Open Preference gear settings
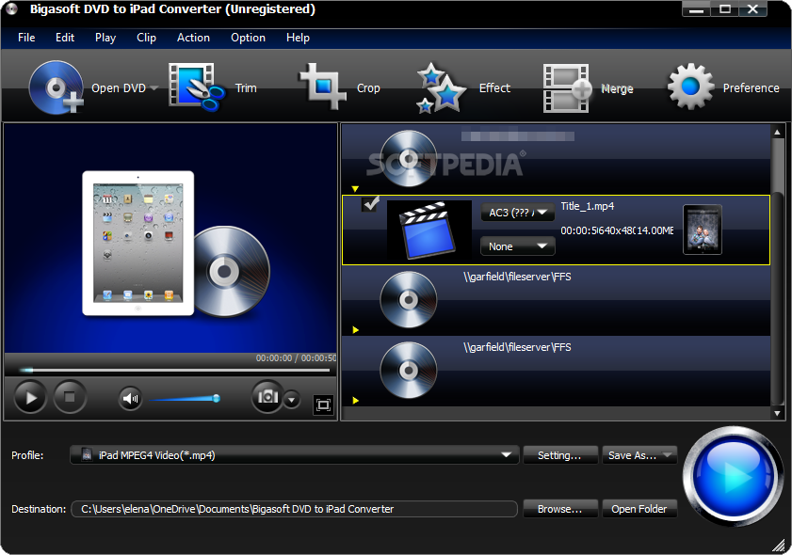 pyautogui.click(x=723, y=87)
